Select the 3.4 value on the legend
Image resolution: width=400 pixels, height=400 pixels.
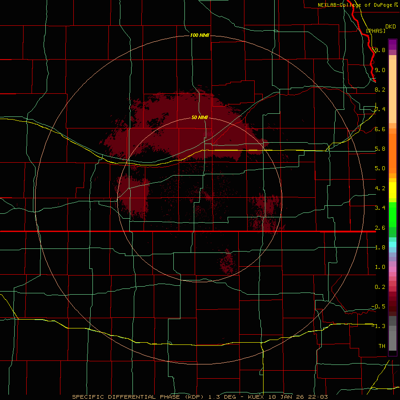click(x=380, y=208)
